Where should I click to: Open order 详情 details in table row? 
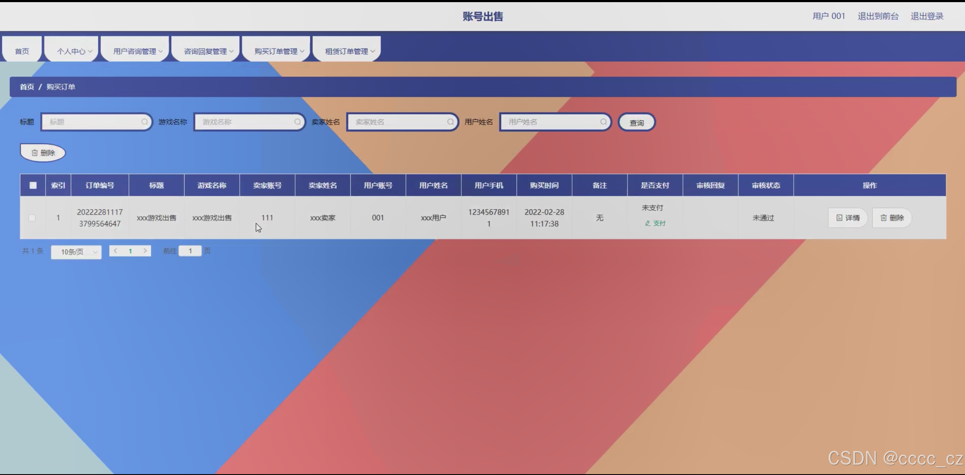[848, 218]
